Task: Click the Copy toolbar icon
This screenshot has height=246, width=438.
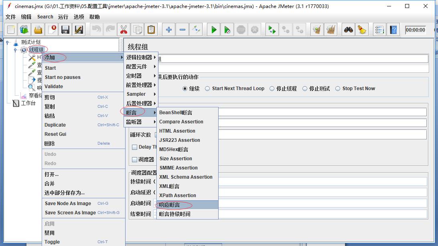Action: coord(138,30)
